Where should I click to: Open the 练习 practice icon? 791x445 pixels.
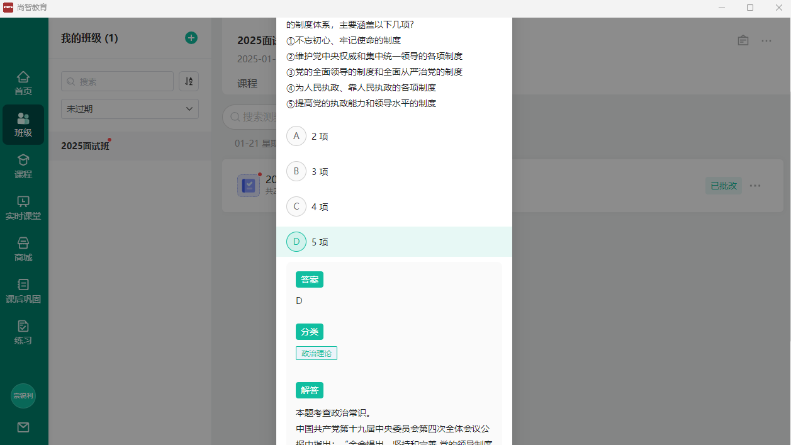point(23,332)
